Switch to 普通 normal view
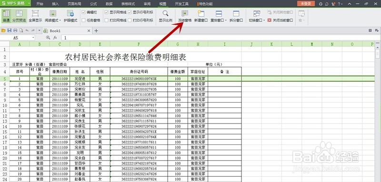Screen dimensions: 381x182 6,16
